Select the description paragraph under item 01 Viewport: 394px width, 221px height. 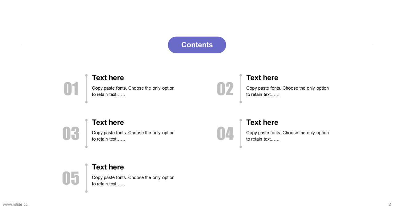[x=133, y=91]
